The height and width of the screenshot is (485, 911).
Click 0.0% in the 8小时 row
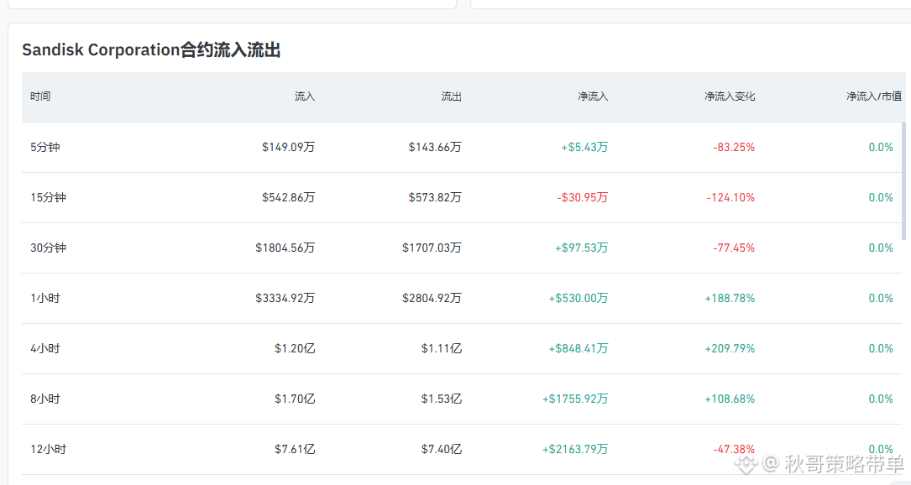click(x=881, y=399)
